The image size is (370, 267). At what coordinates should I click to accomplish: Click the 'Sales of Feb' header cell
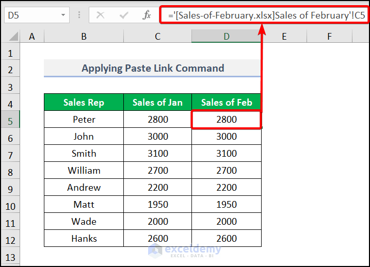click(227, 102)
